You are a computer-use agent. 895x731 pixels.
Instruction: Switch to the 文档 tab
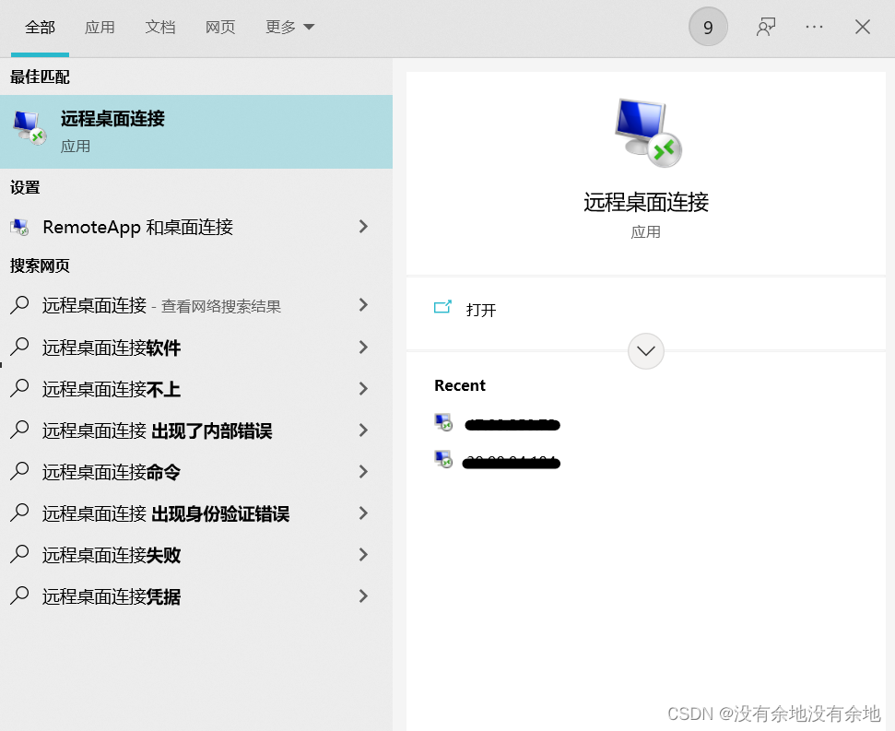[159, 27]
